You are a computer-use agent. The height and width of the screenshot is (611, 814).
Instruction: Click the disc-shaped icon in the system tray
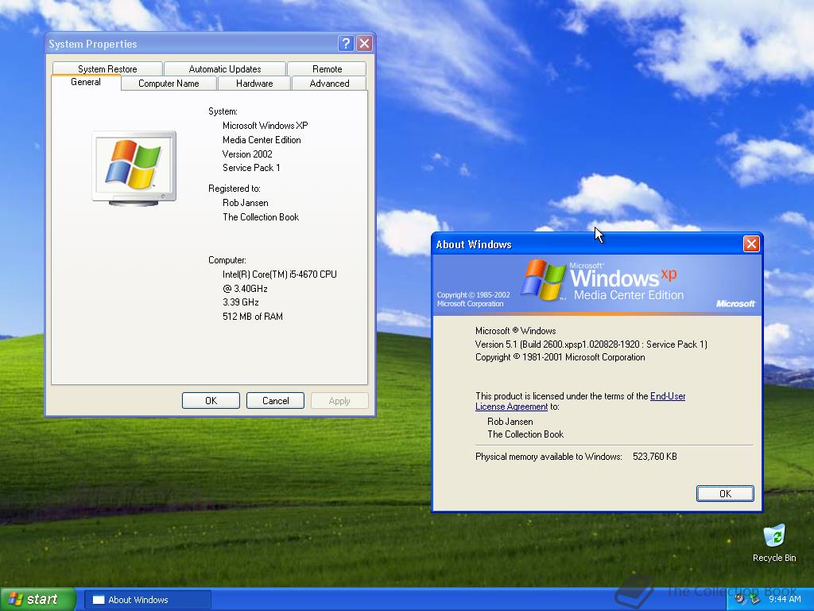pos(740,600)
